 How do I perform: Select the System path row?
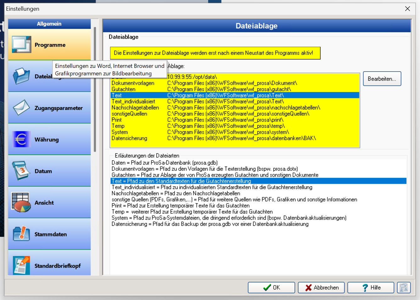coord(235,132)
